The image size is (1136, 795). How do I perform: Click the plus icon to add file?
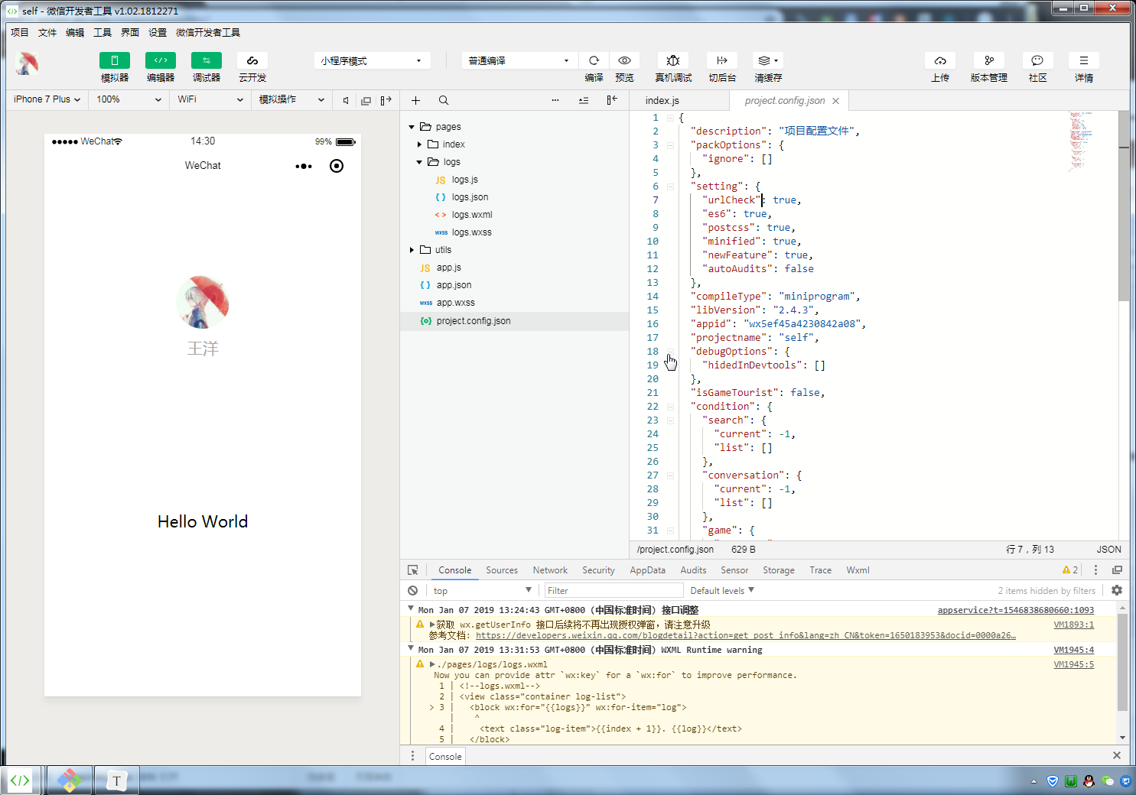(x=415, y=100)
